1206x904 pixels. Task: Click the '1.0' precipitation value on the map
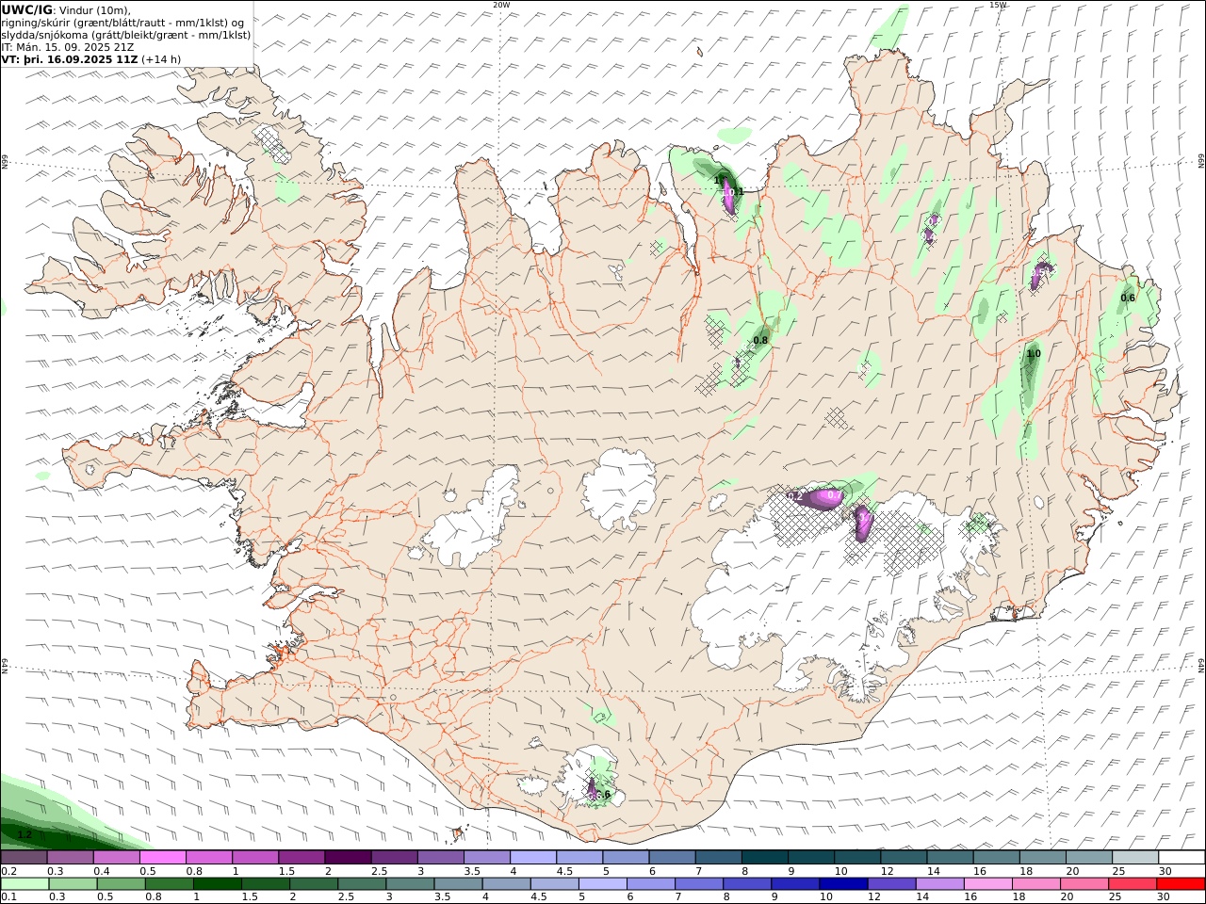coord(1034,354)
